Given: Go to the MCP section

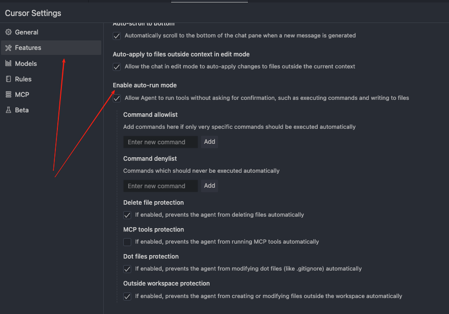Looking at the screenshot, I should (x=51, y=94).
